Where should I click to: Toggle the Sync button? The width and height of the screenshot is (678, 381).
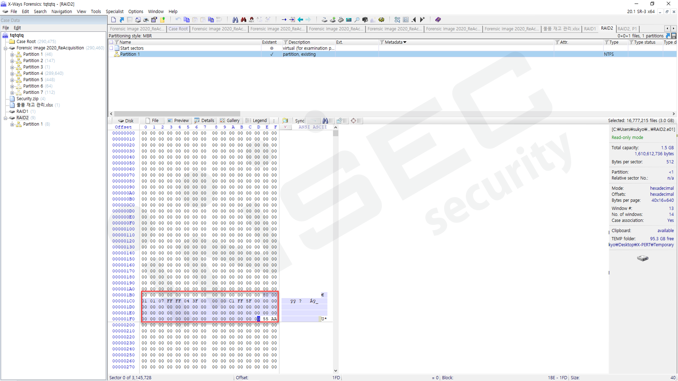pyautogui.click(x=299, y=121)
